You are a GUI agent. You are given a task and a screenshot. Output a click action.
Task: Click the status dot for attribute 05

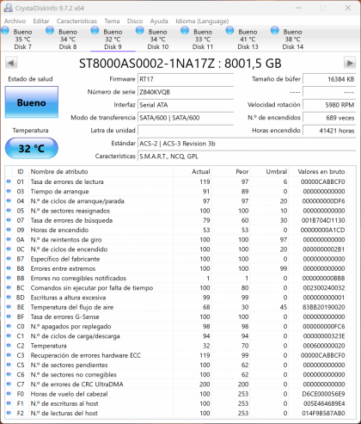click(9, 211)
